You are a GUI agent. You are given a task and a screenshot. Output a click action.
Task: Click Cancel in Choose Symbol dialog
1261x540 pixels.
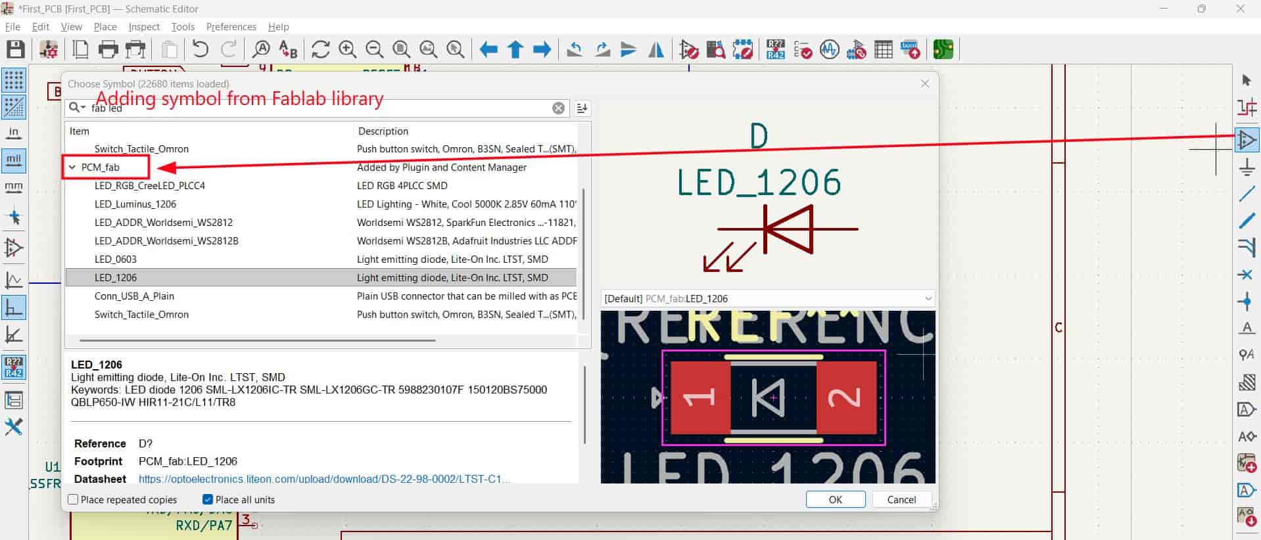pos(901,499)
